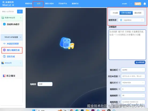Select 应用 in the top navigation
This screenshot has width=148, height=111.
[39, 3]
